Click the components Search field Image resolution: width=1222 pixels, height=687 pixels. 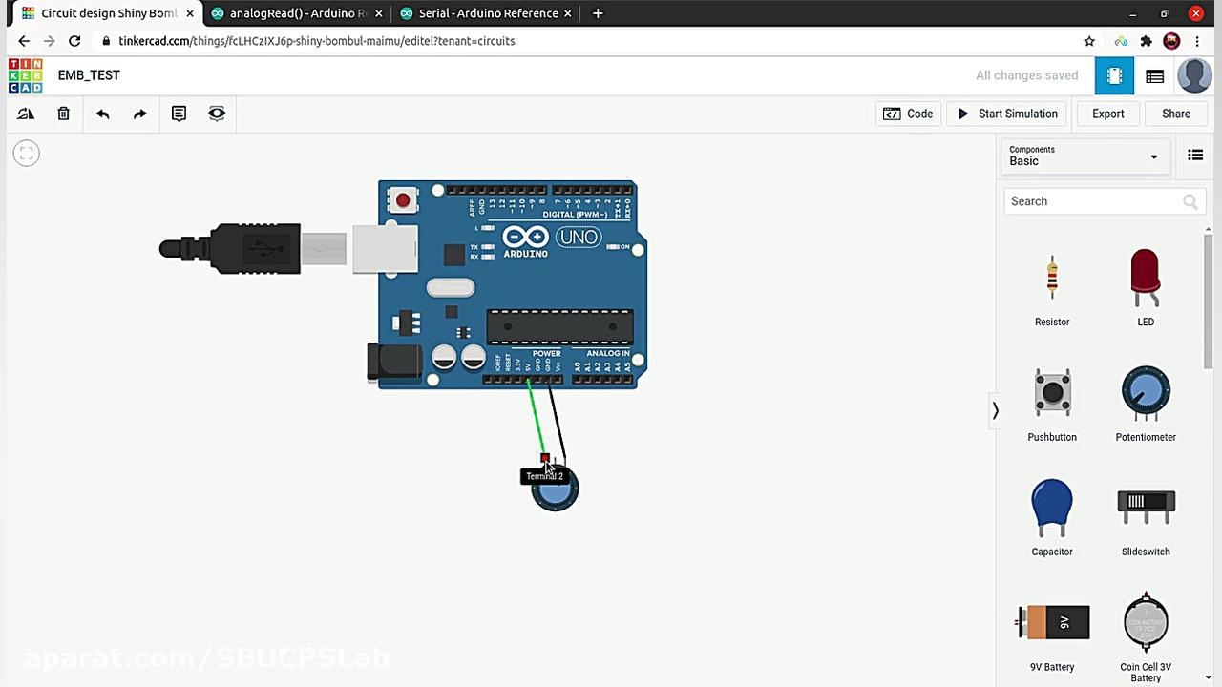(x=1093, y=201)
